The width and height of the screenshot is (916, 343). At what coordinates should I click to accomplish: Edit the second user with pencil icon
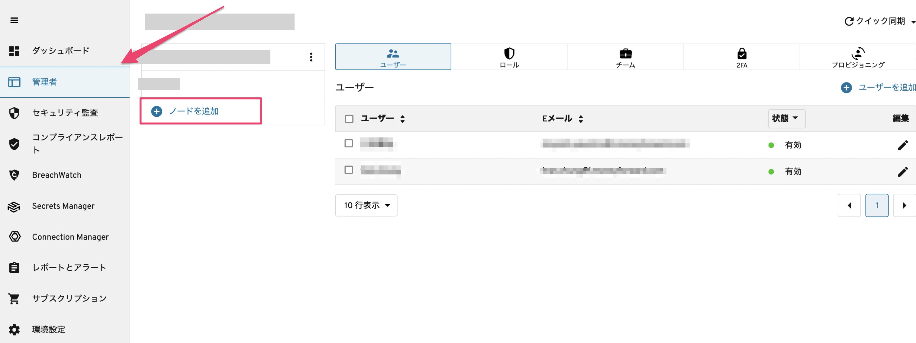click(x=903, y=172)
